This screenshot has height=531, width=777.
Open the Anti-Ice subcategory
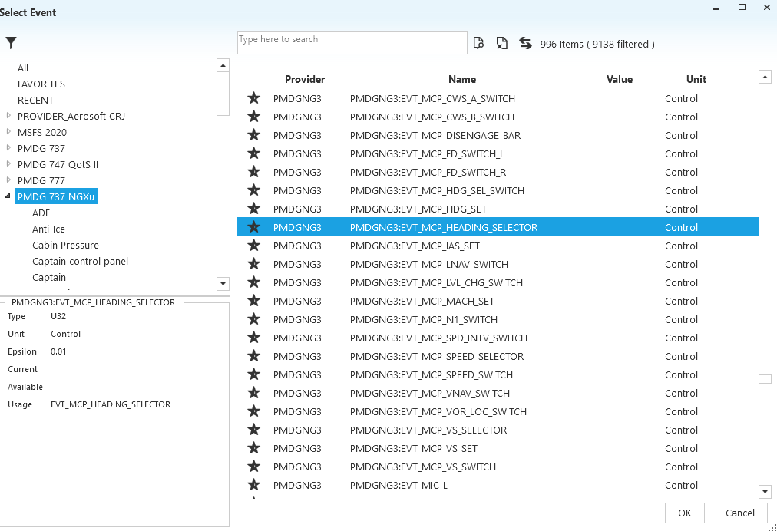[x=49, y=229]
